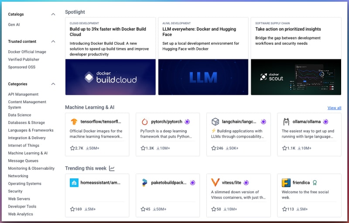Collapse the Categories section chevron
The width and height of the screenshot is (349, 223).
(53, 84)
